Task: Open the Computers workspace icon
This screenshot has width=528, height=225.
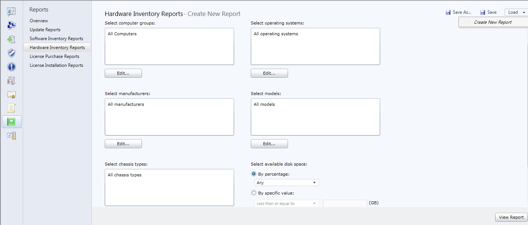Action: coord(11,25)
